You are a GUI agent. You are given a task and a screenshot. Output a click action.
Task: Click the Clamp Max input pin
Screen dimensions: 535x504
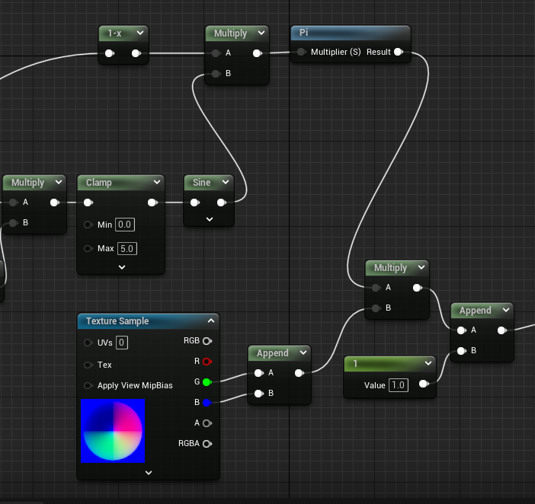click(88, 248)
